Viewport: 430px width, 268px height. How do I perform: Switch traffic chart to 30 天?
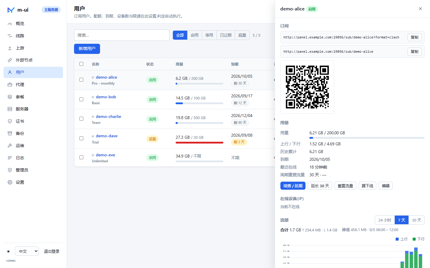(417, 220)
